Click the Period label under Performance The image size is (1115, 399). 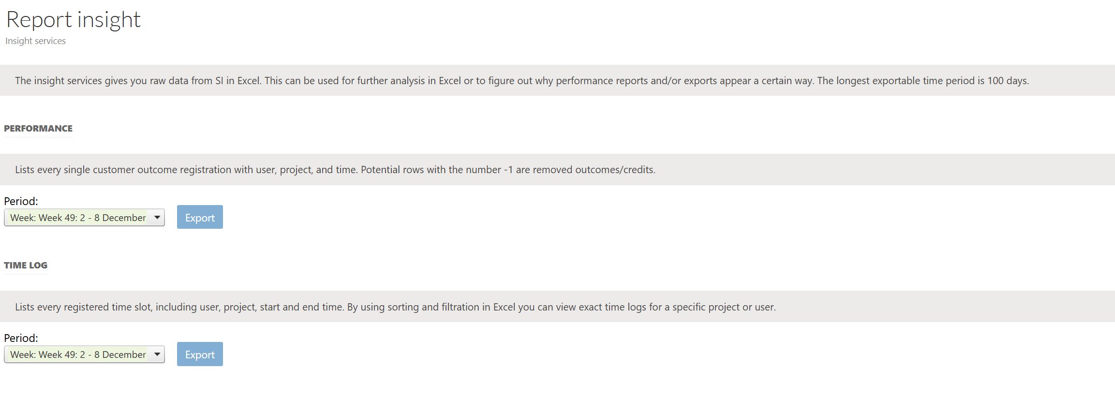click(21, 201)
